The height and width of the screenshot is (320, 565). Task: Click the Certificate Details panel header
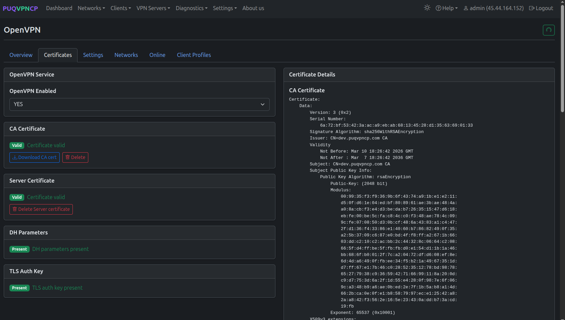[x=419, y=75]
